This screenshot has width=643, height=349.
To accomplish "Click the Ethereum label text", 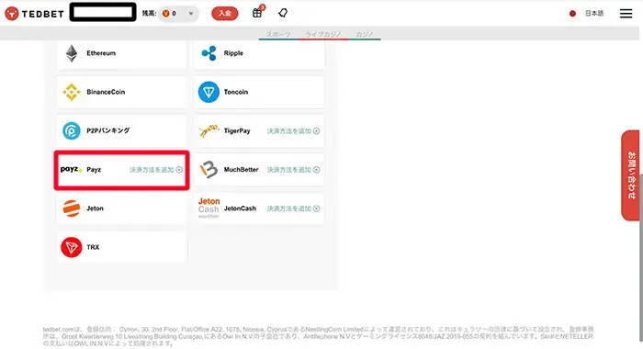I will pos(101,53).
